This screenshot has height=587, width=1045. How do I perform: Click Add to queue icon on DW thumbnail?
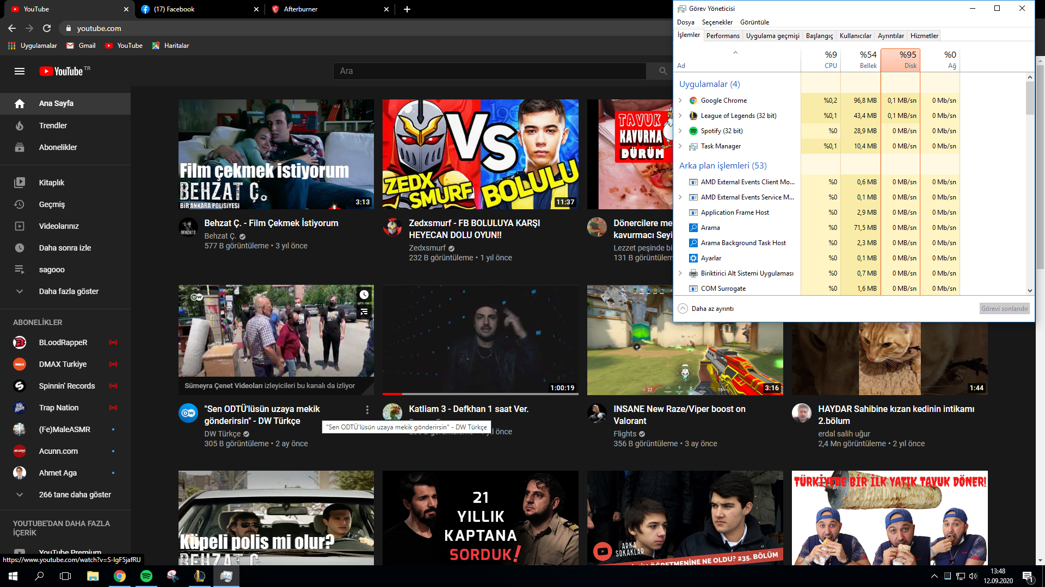pos(364,311)
